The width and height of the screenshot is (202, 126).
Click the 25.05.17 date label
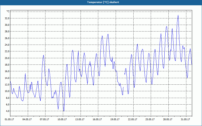150,119
